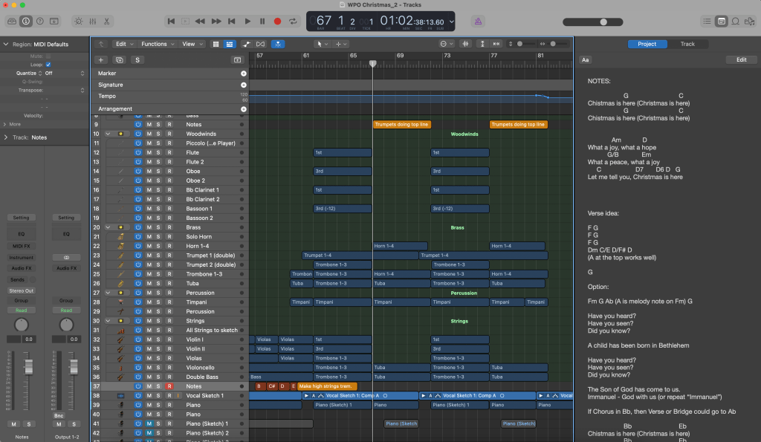Open the Loop Browser icon
The height and width of the screenshot is (442, 761).
[x=736, y=22]
